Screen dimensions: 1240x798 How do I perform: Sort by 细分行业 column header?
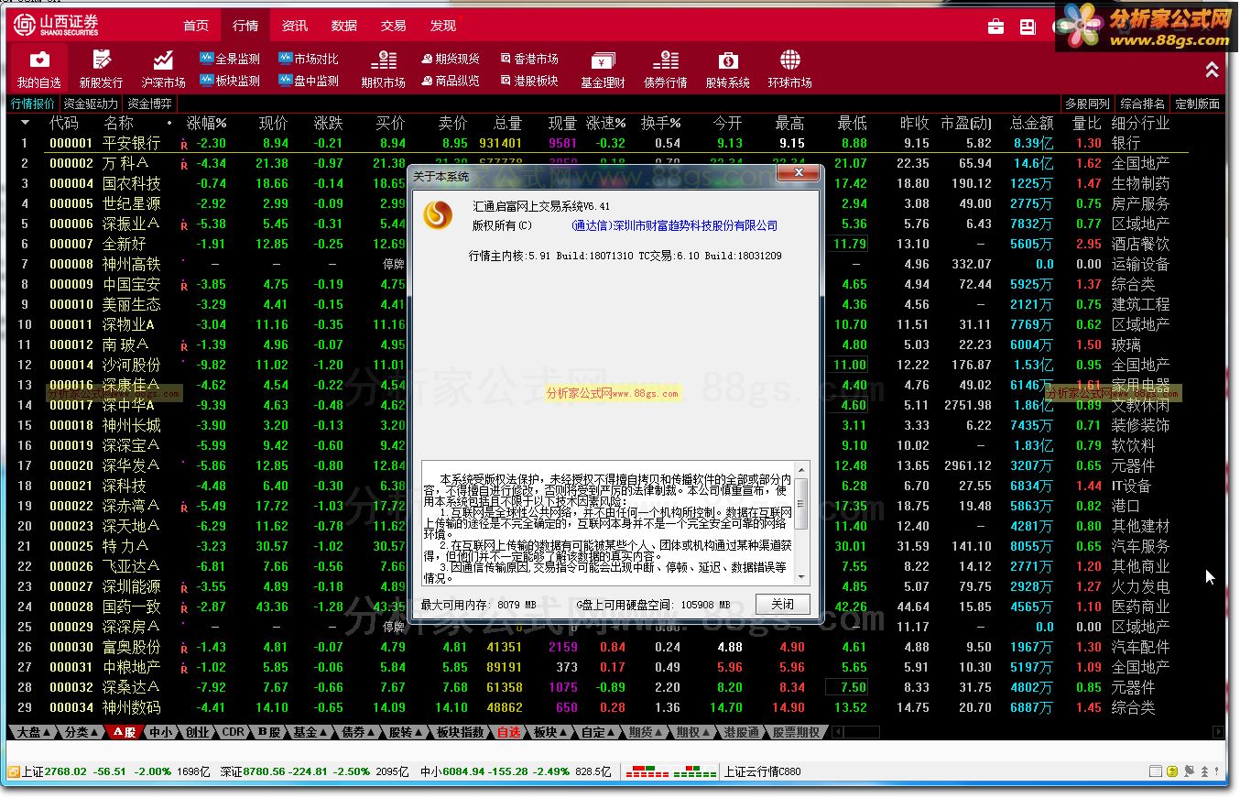pos(1140,123)
